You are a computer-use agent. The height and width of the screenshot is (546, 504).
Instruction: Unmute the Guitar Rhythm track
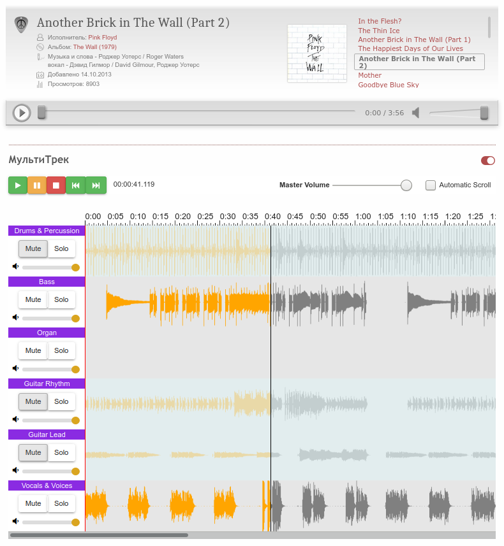tap(33, 401)
